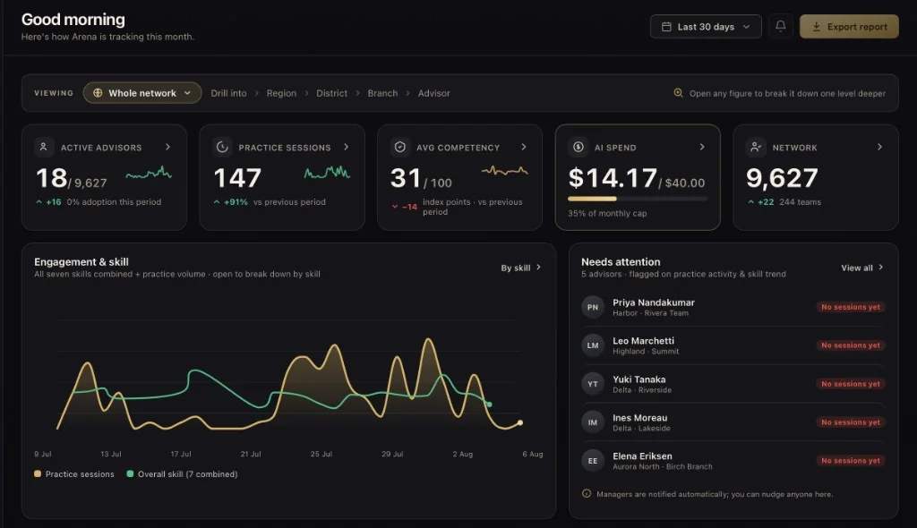Expand the Network card chevron
Image resolution: width=917 pixels, height=528 pixels.
point(879,147)
